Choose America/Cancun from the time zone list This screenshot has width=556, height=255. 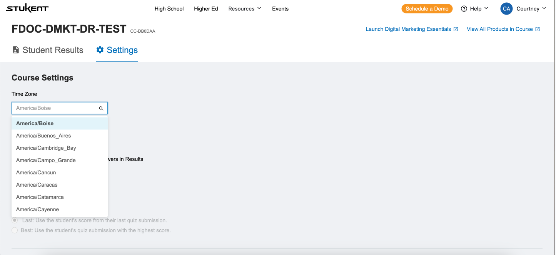coord(36,172)
